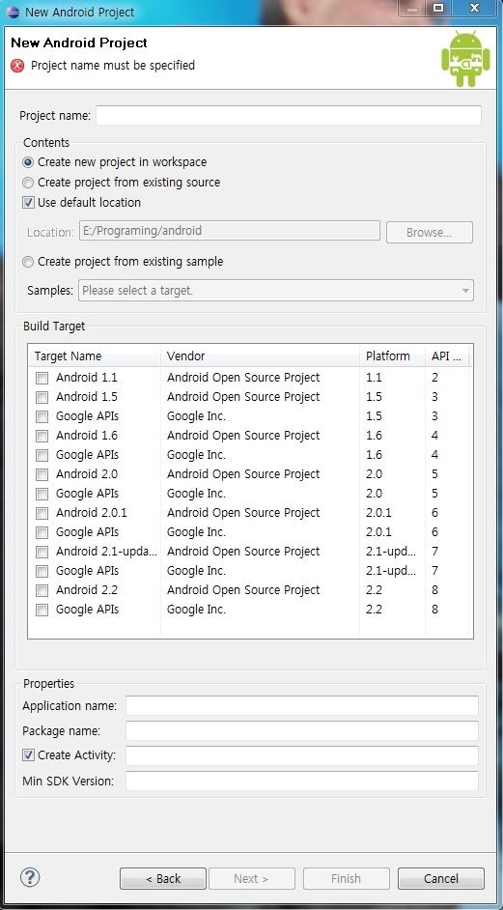Check Google APIs for platform 1.5
This screenshot has width=503, height=910.
(42, 416)
